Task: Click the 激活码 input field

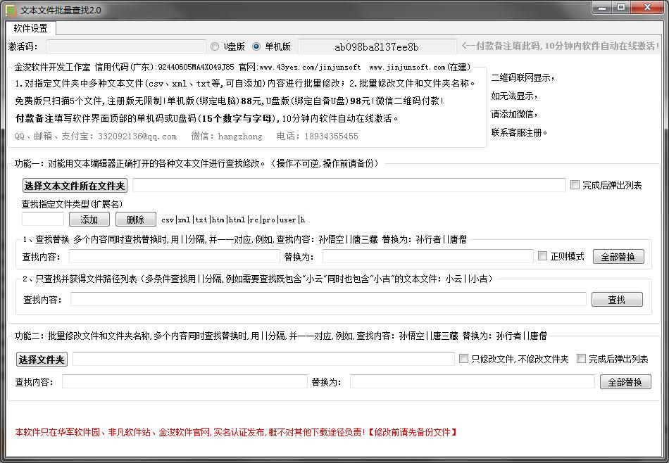Action: pos(126,46)
